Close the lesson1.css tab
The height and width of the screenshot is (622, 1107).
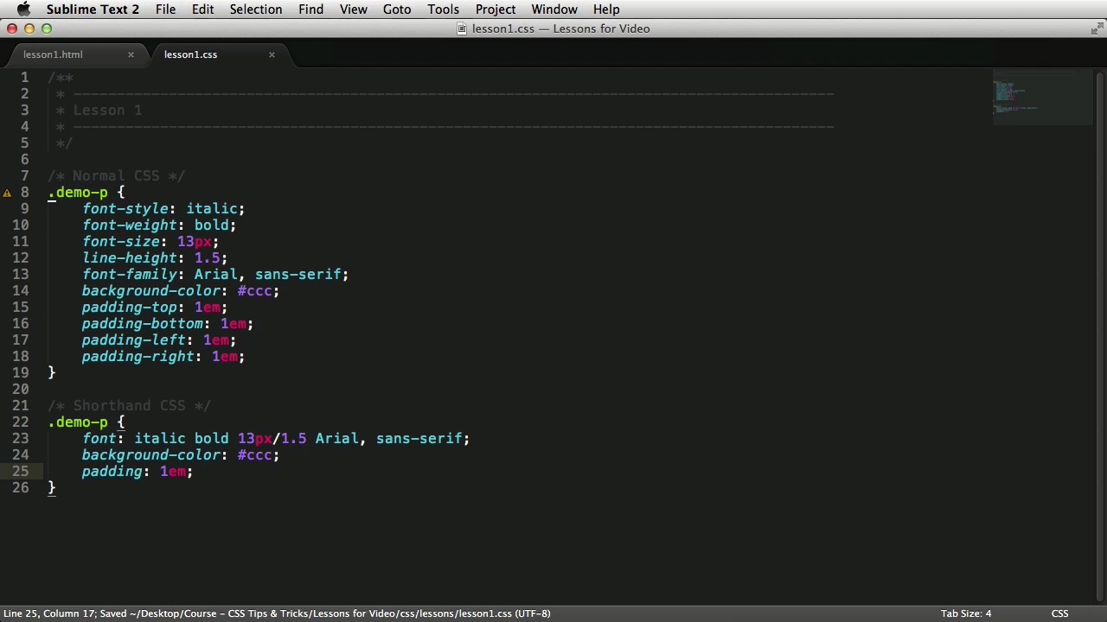pos(272,54)
